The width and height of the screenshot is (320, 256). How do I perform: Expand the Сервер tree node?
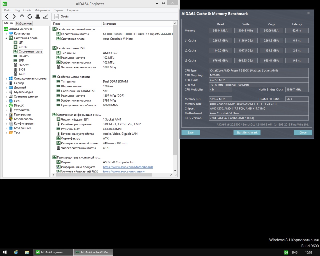pos(6,83)
